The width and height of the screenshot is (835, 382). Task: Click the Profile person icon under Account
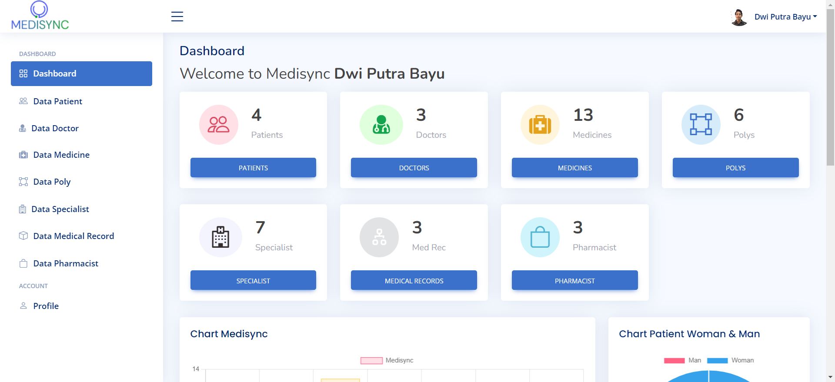pyautogui.click(x=23, y=306)
